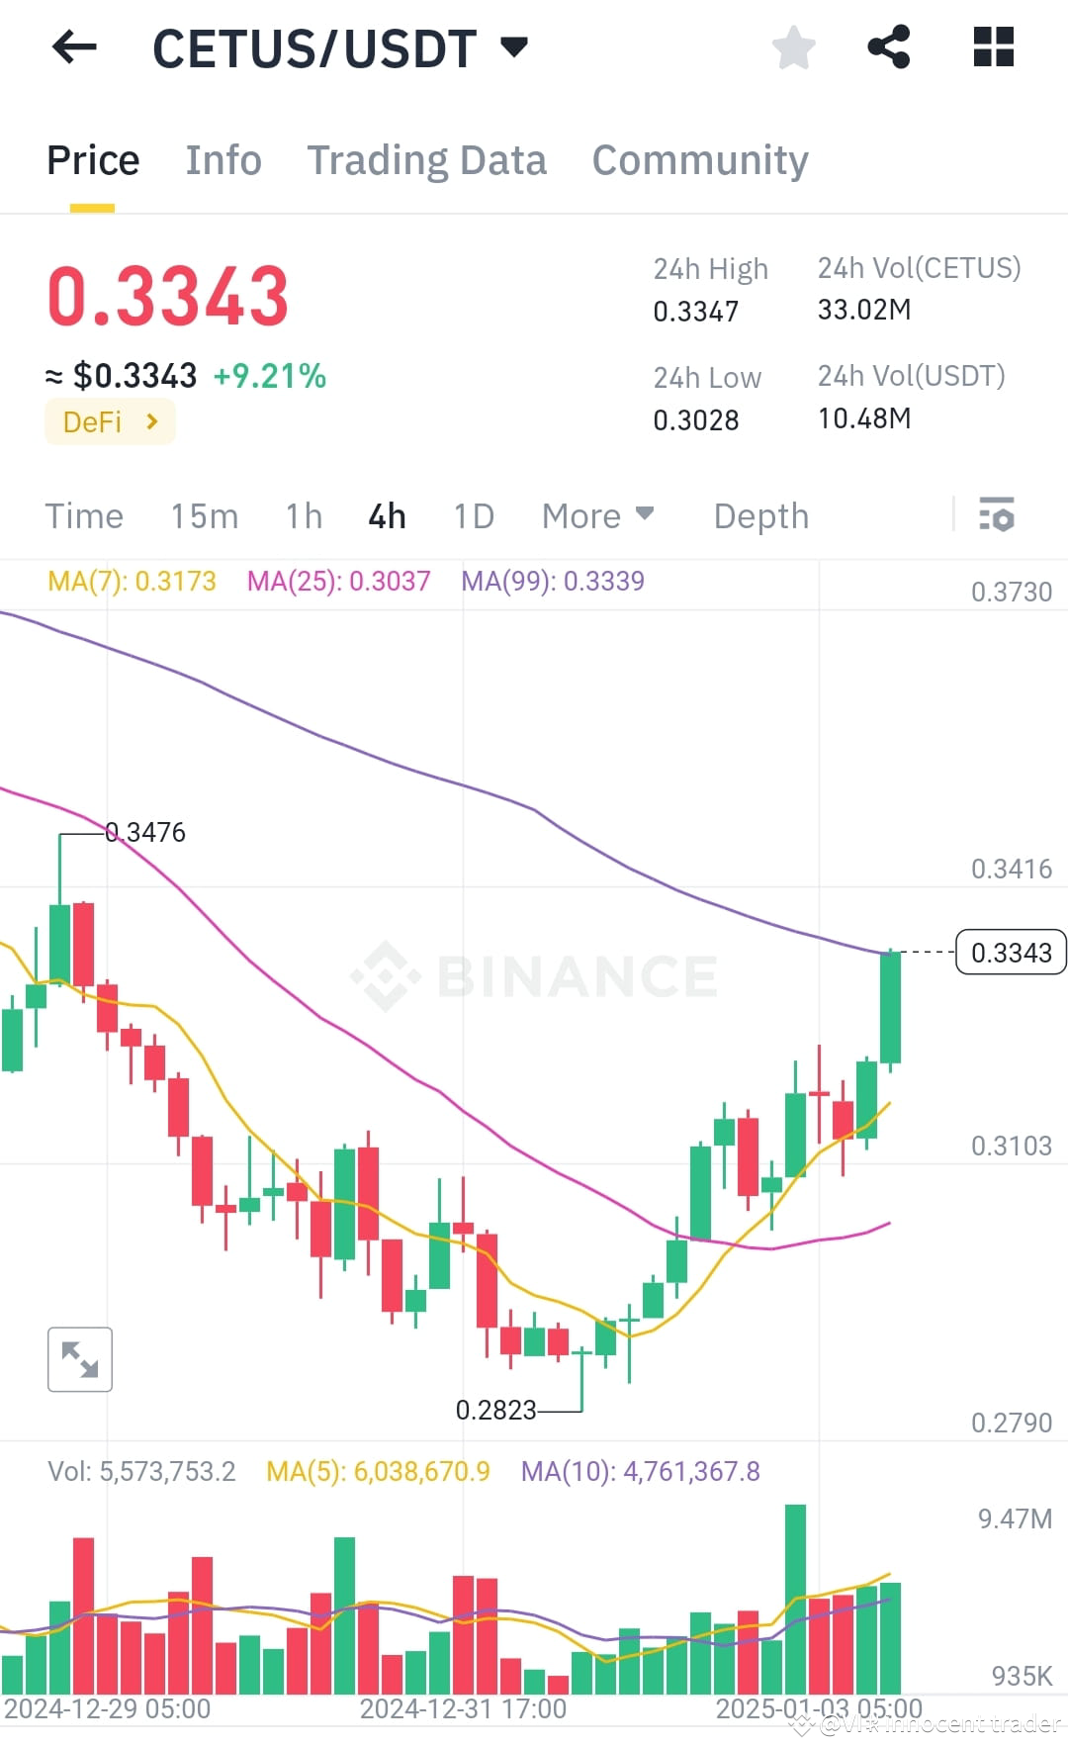Switch to the Trading Data tab

(427, 159)
